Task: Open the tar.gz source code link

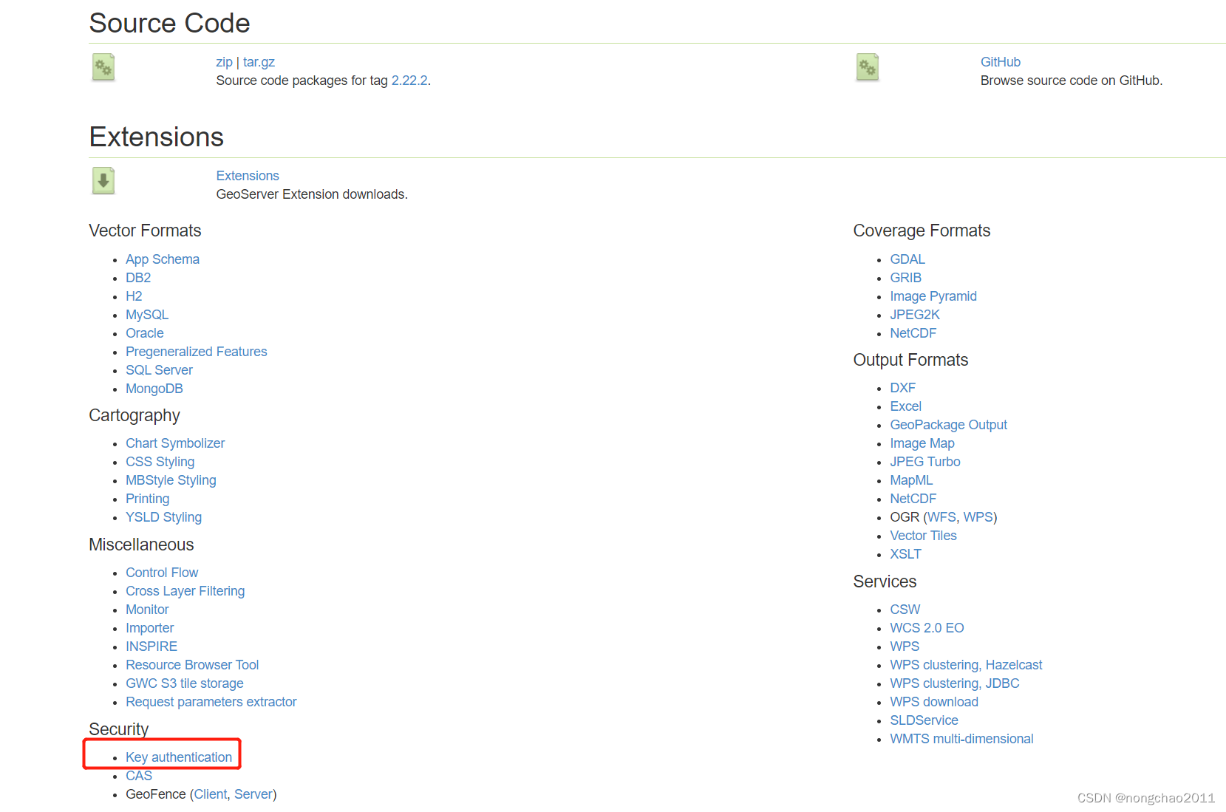Action: tap(259, 62)
